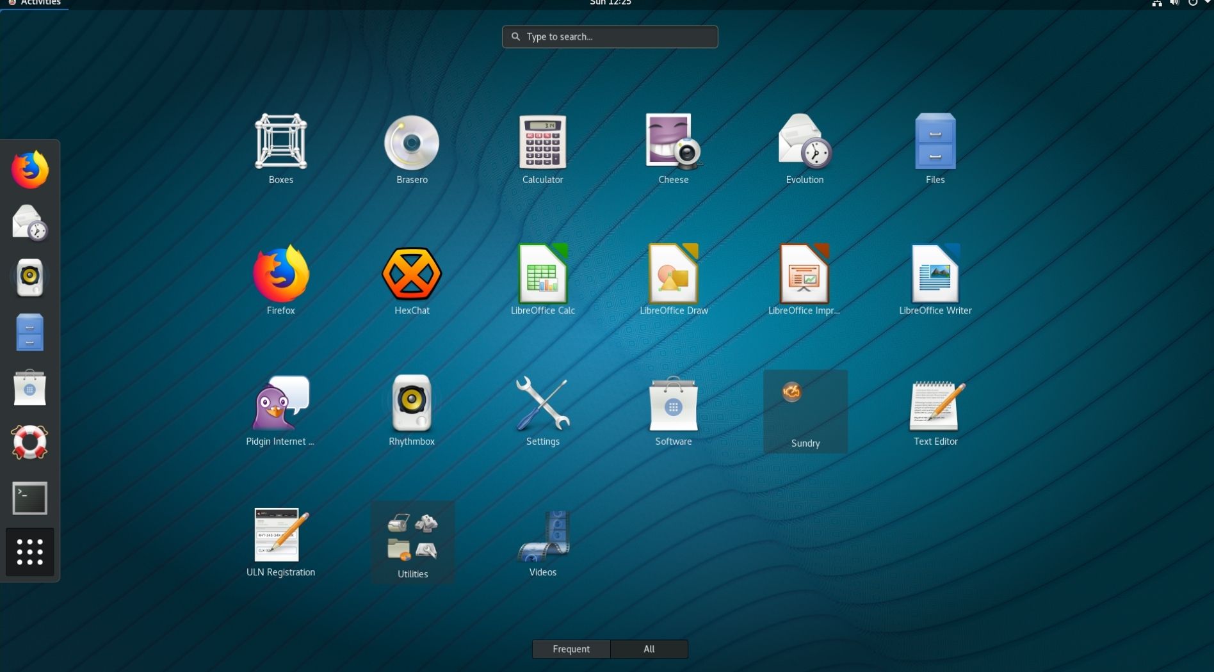
Task: Launch Firefox from the application grid
Action: click(280, 280)
